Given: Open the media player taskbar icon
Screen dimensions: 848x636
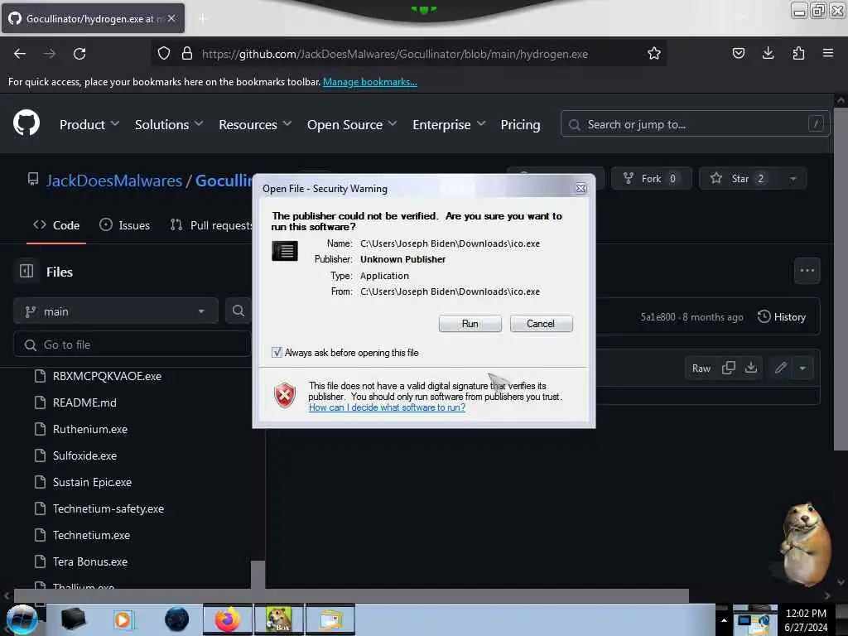Looking at the screenshot, I should pos(123,619).
